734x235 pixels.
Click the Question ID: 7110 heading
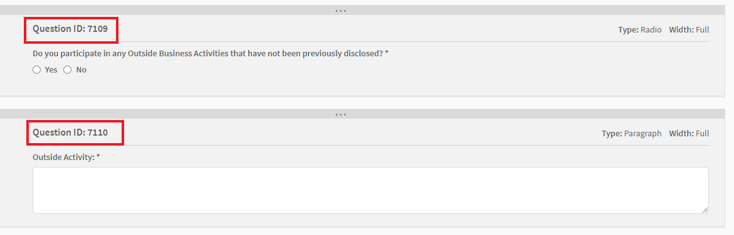tap(70, 132)
